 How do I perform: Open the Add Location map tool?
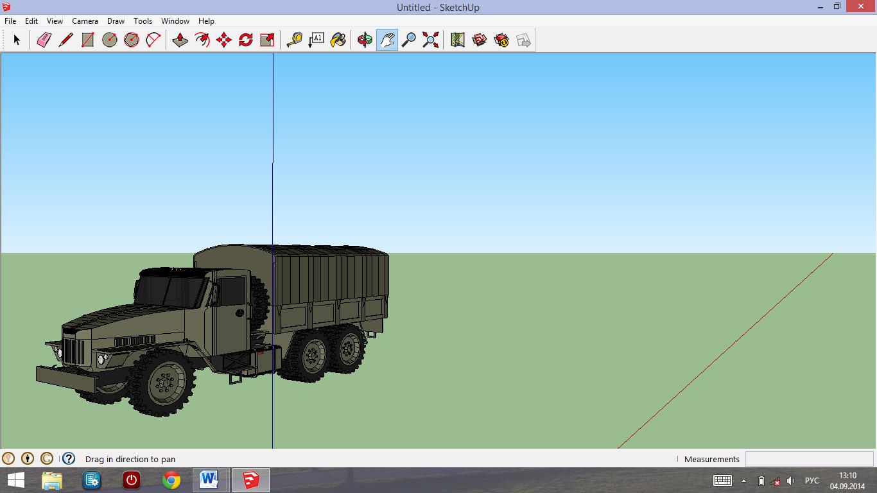[458, 40]
